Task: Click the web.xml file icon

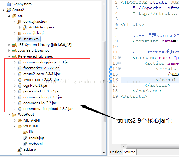Action: click(25, 144)
